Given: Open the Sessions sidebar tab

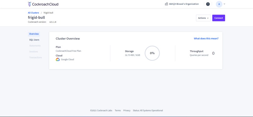Looking at the screenshot, I should coord(34,52).
